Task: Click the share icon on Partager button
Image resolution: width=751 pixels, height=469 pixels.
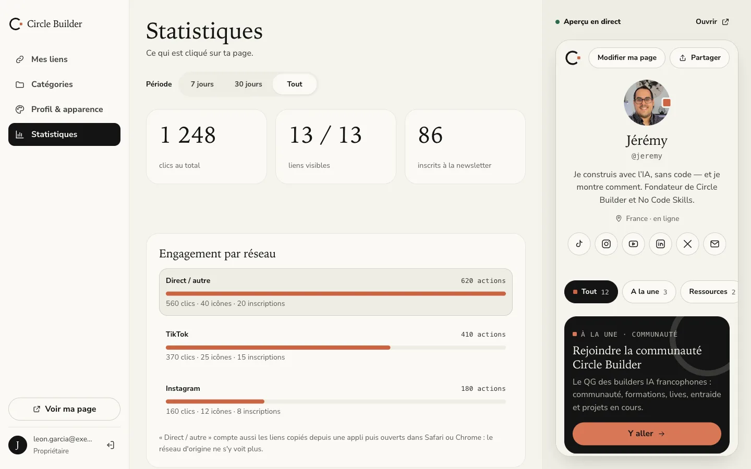Action: point(683,58)
